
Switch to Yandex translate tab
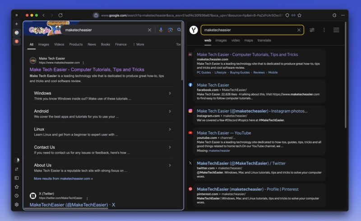click(264, 40)
